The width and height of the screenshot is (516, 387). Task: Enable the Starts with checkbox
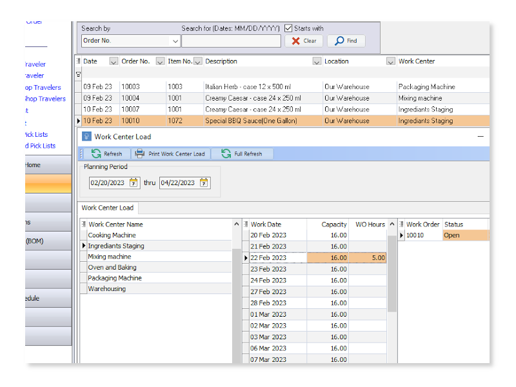(288, 27)
